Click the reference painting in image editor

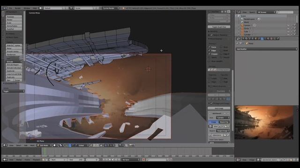point(264,122)
